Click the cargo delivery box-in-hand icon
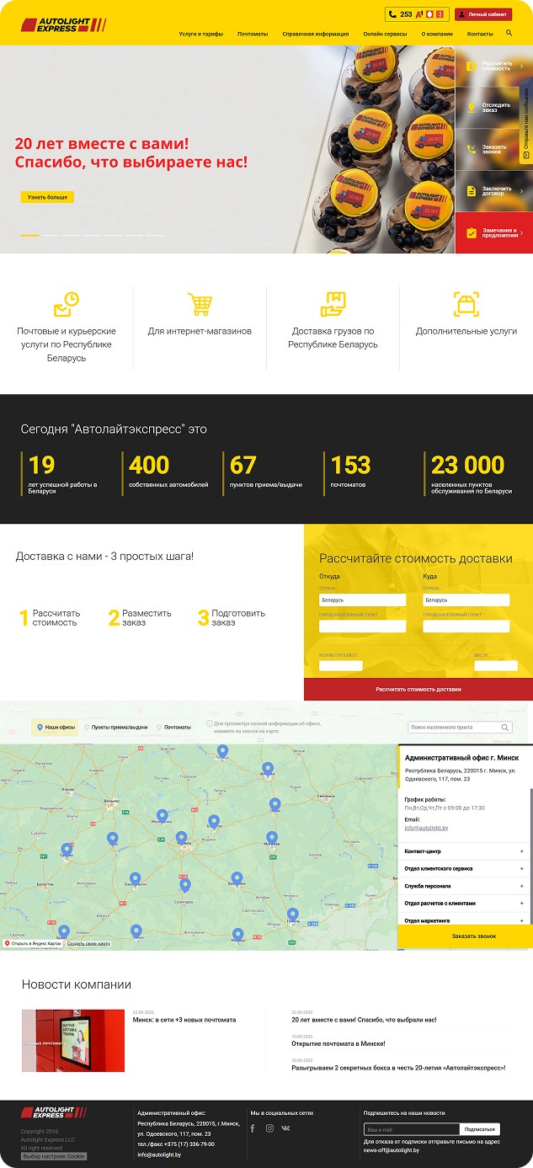The width and height of the screenshot is (533, 1168). point(333,304)
